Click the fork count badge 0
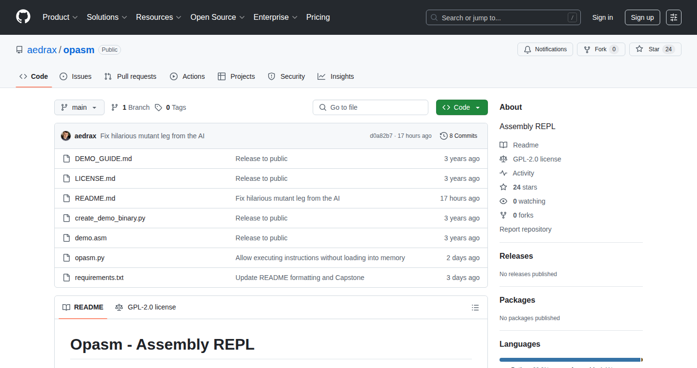 [x=614, y=49]
